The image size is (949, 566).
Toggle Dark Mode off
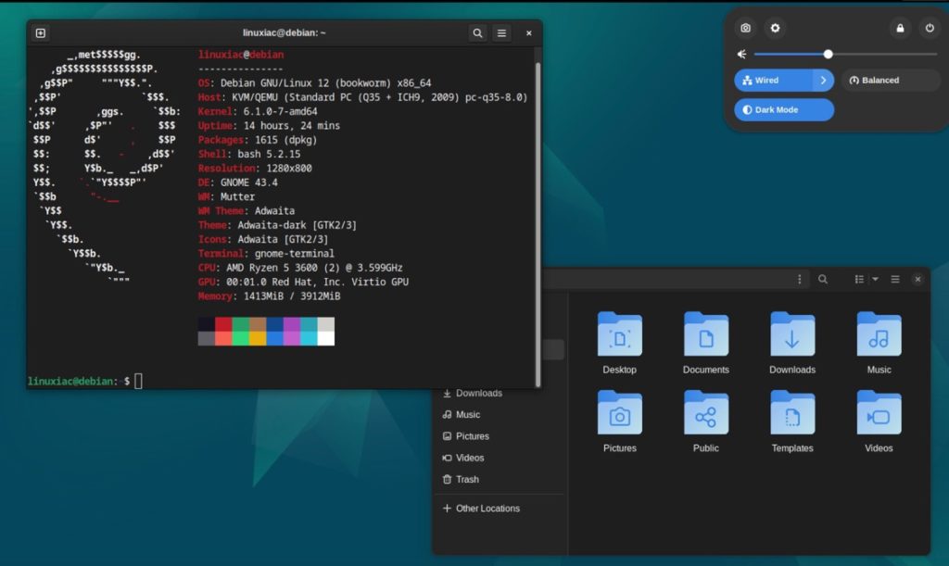point(784,110)
